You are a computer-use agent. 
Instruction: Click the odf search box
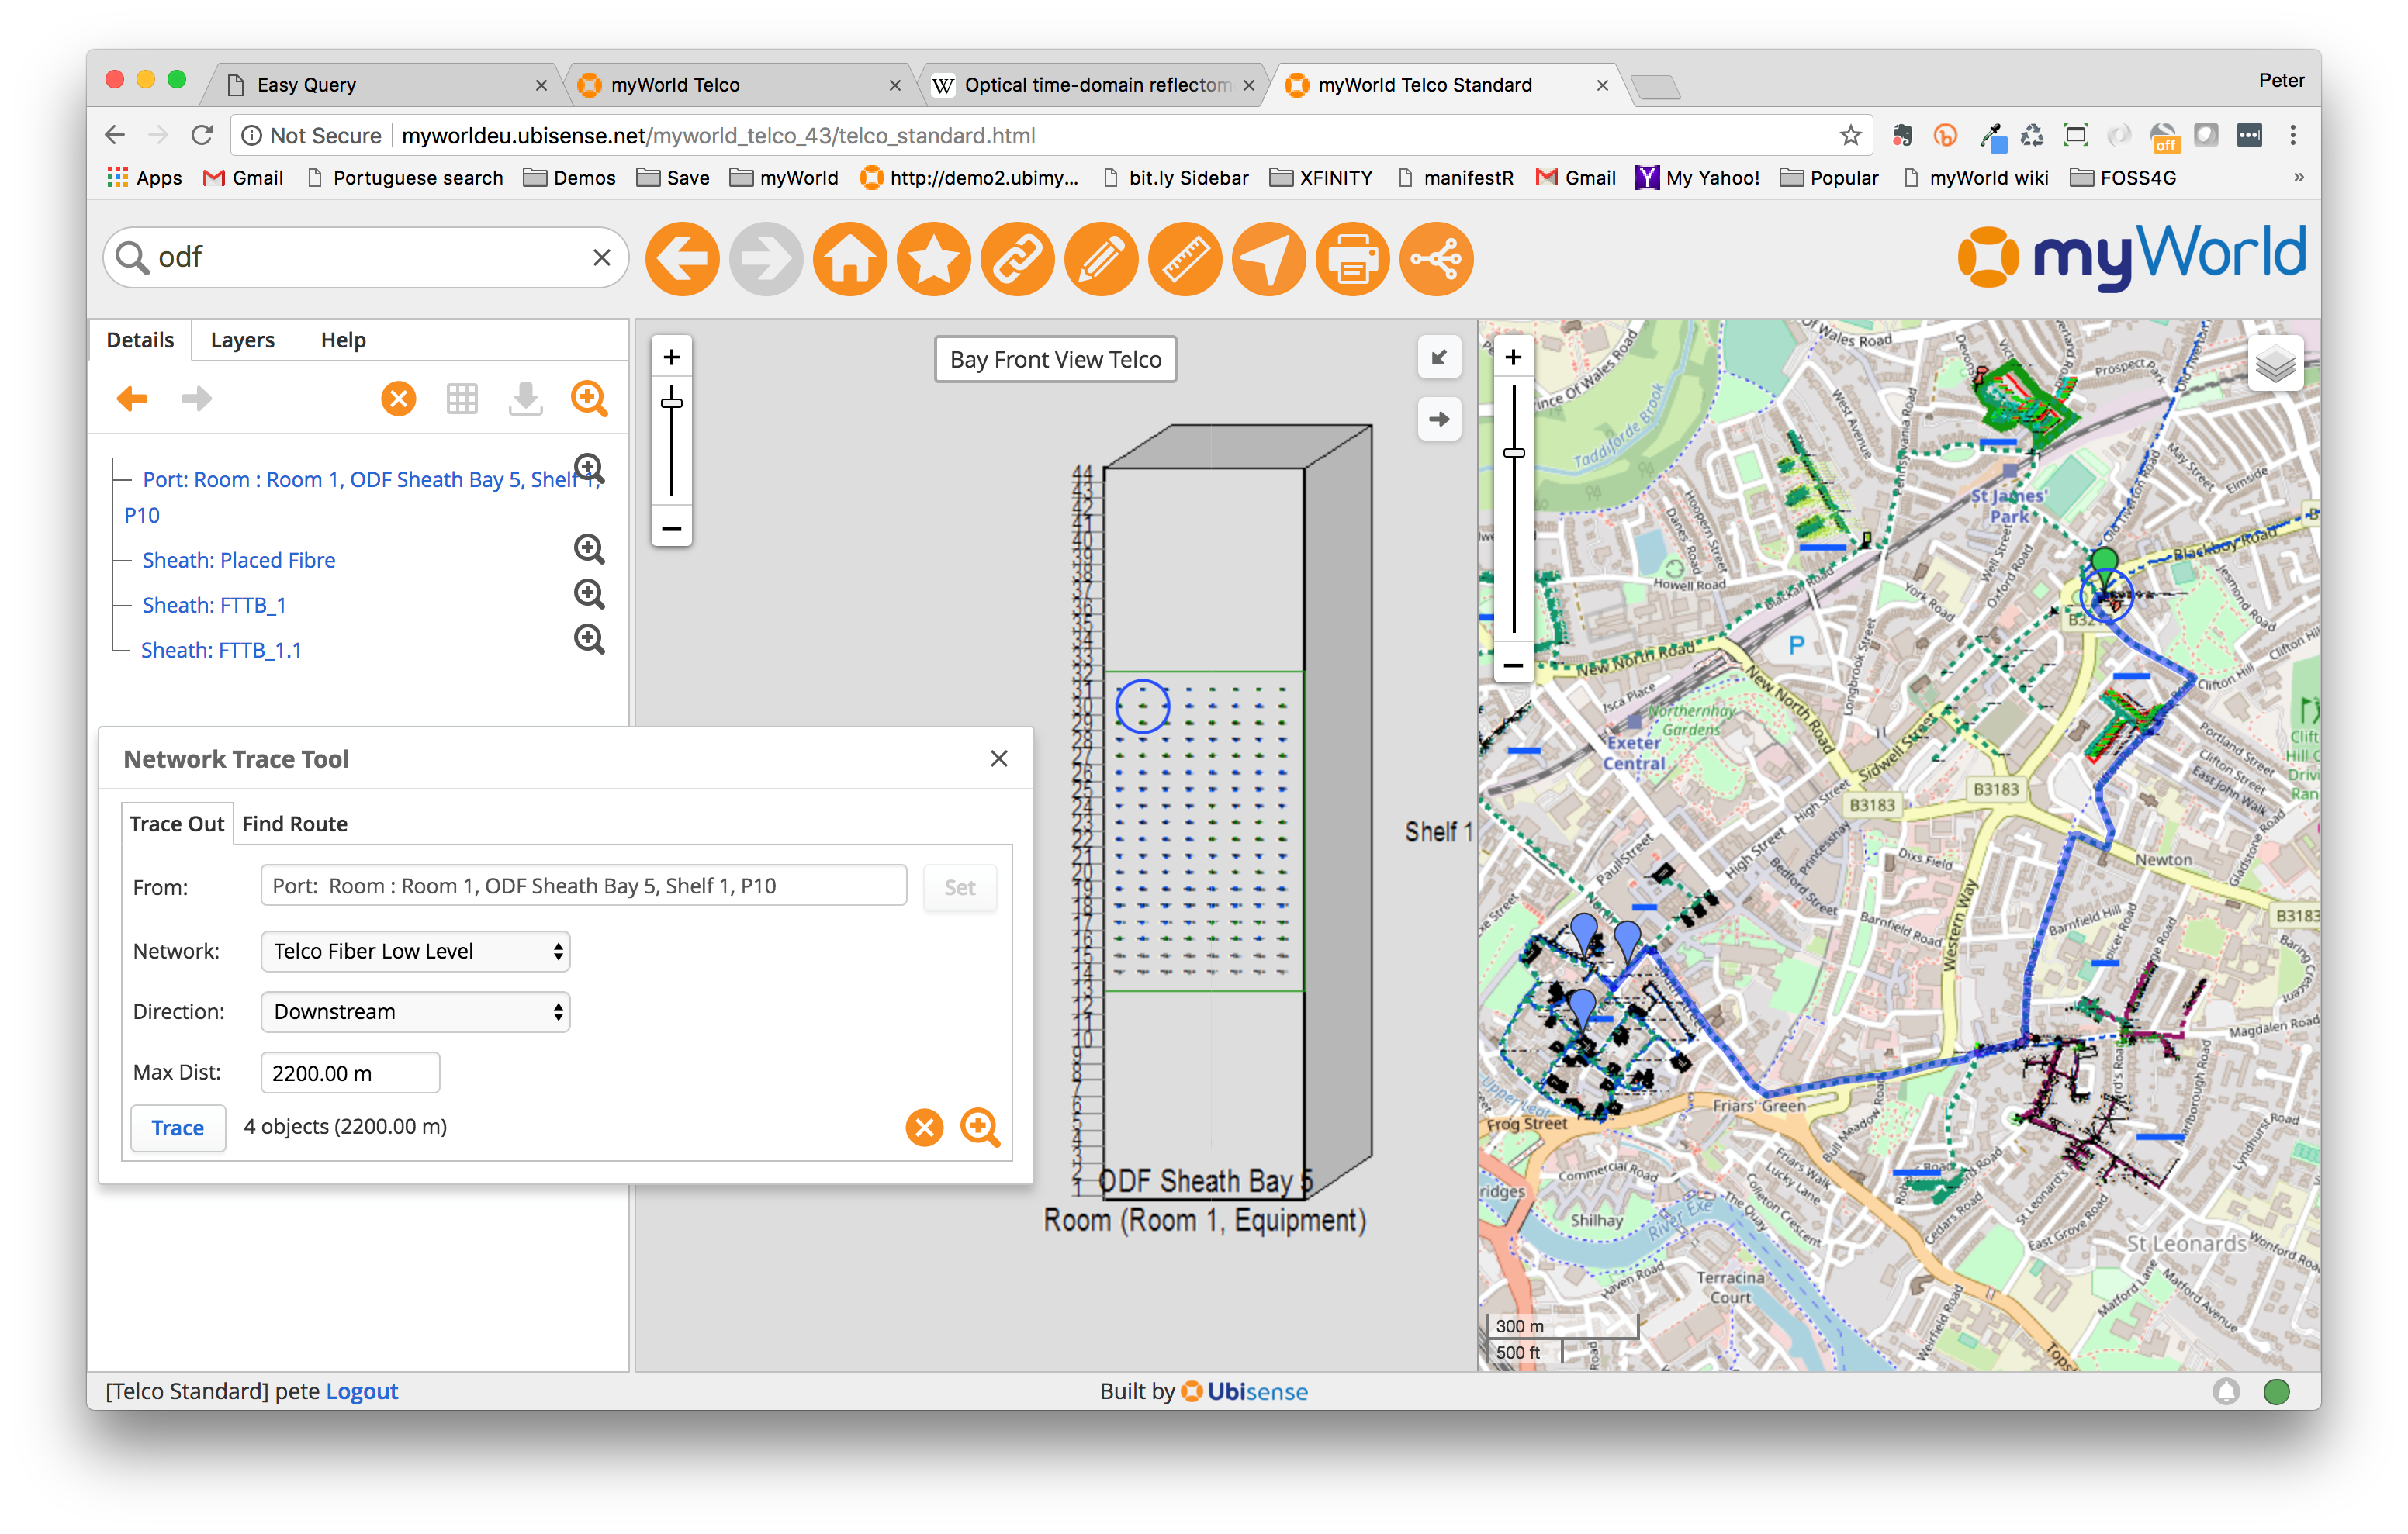click(x=365, y=258)
